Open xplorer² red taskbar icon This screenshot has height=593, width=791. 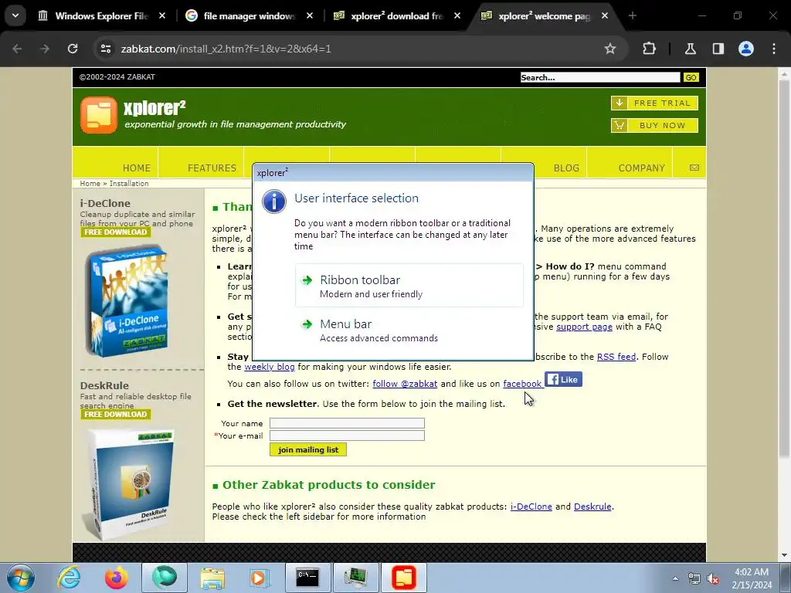[403, 578]
